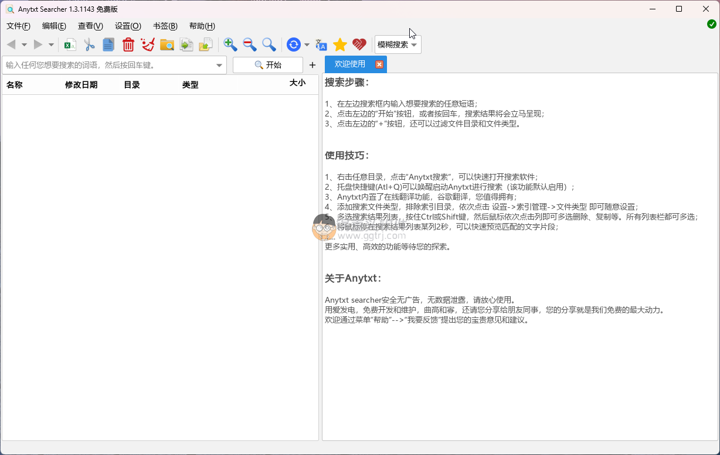
Task: Open the 编辑(E) menu
Action: (54, 26)
